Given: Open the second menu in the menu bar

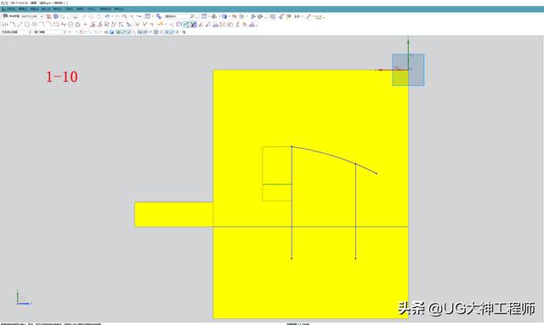Looking at the screenshot, I should (23, 9).
